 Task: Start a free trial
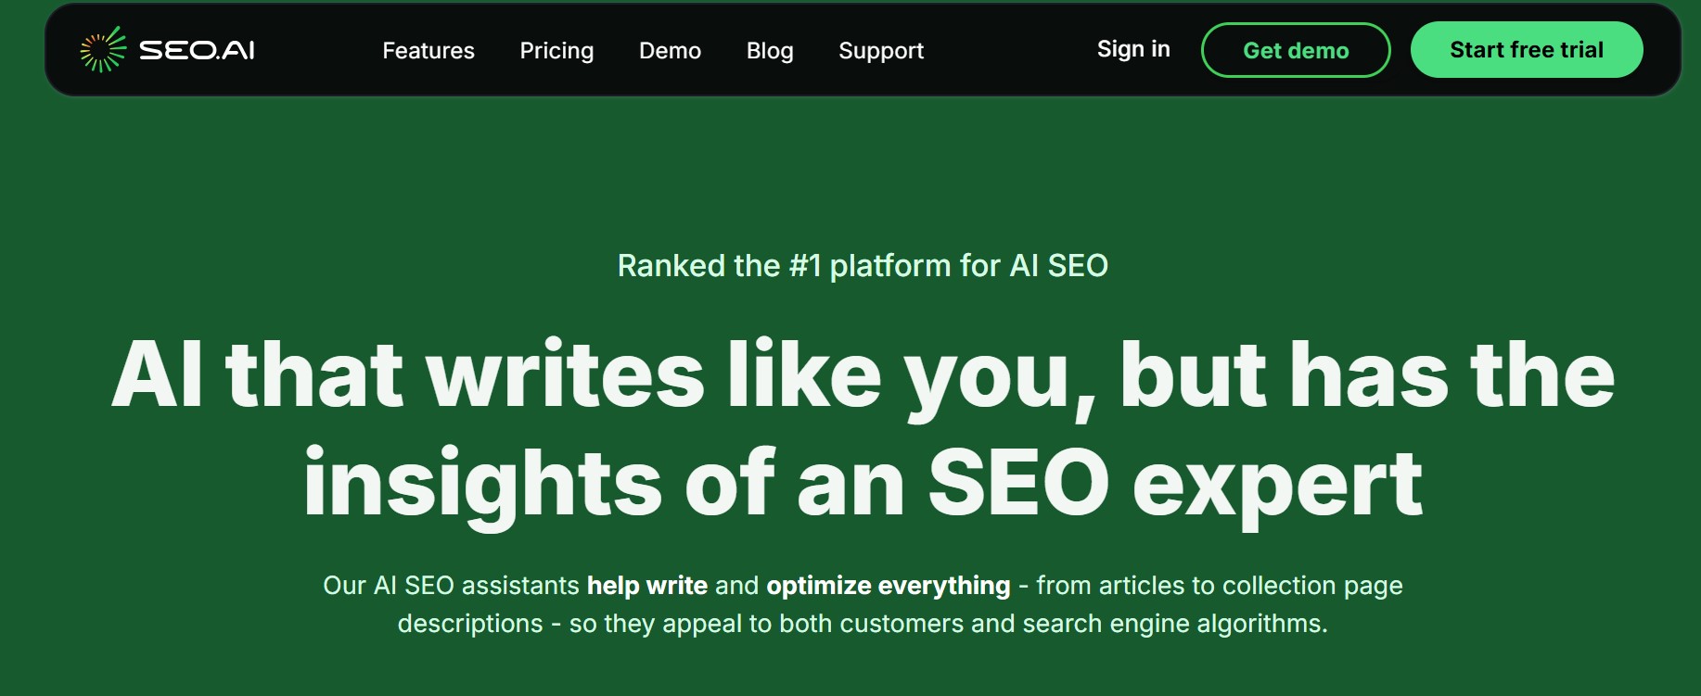pos(1526,49)
